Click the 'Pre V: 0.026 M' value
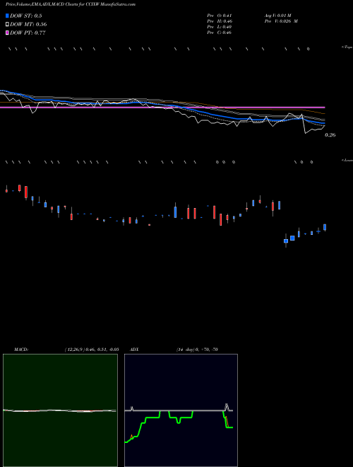This screenshot has height=467, width=353. click(281, 21)
